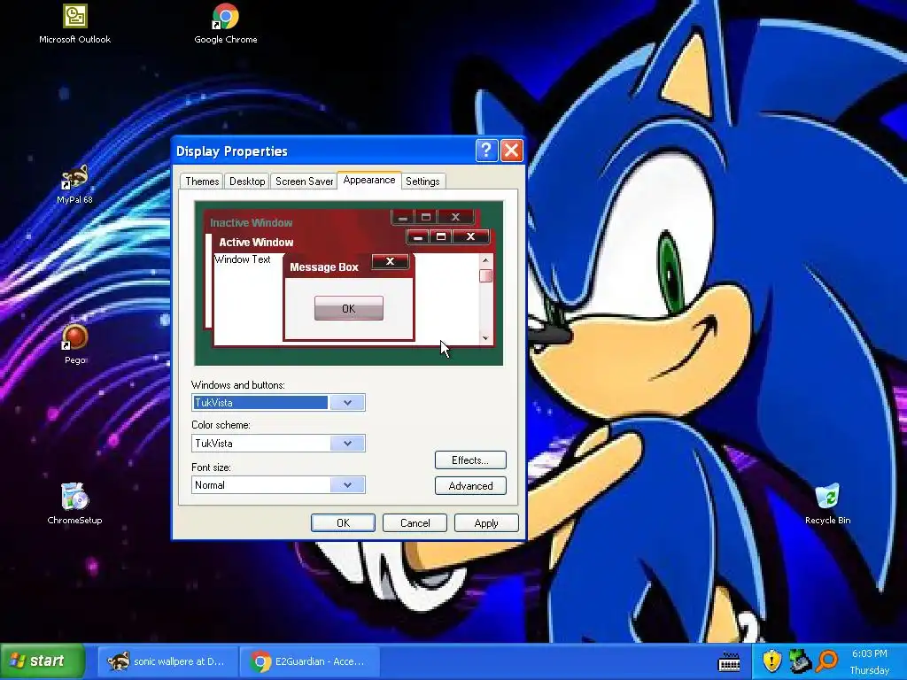This screenshot has height=680, width=907.
Task: Click the Windows Start button
Action: pyautogui.click(x=43, y=661)
